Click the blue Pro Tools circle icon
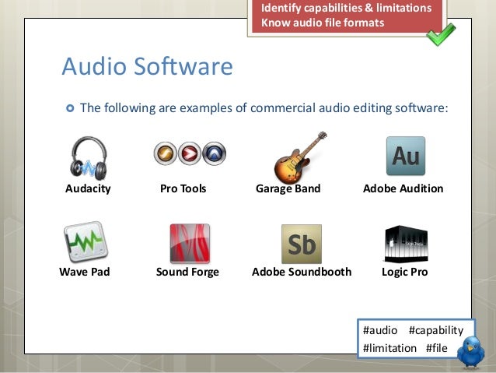Image resolution: width=496 pixels, height=373 pixels. pyautogui.click(x=214, y=153)
